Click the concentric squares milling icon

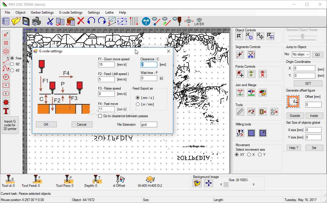coord(251,133)
